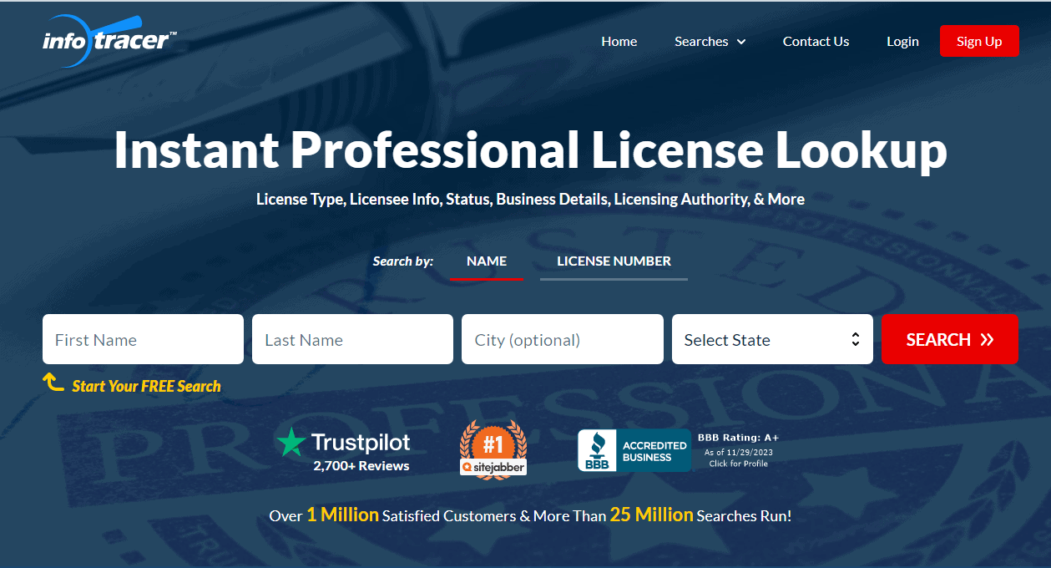Expand the Searches navigation chevron

coord(743,41)
